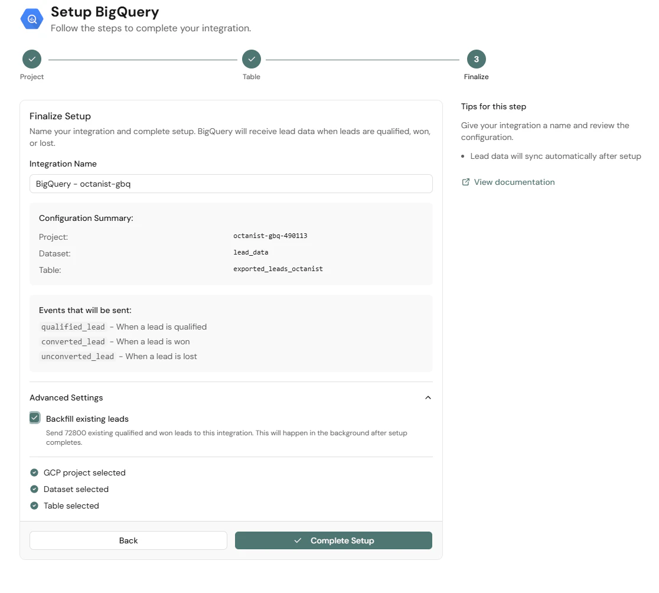Open the View documentation link
The width and height of the screenshot is (659, 593).
point(514,182)
